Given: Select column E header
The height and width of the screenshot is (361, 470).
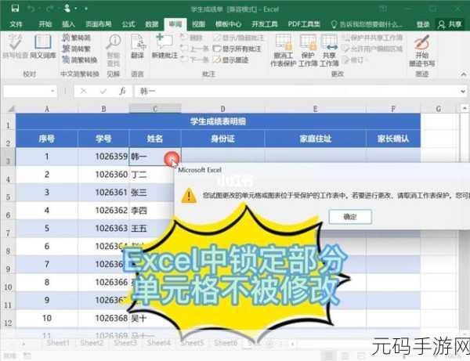Looking at the screenshot, I should tap(315, 109).
